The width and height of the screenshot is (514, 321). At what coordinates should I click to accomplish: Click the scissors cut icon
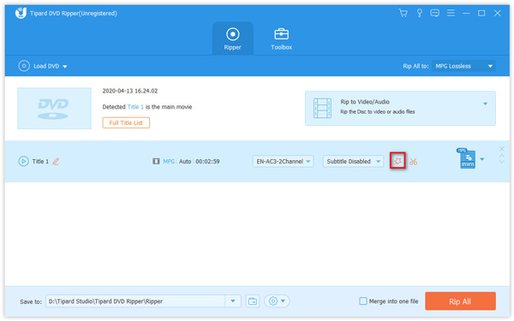pos(414,162)
